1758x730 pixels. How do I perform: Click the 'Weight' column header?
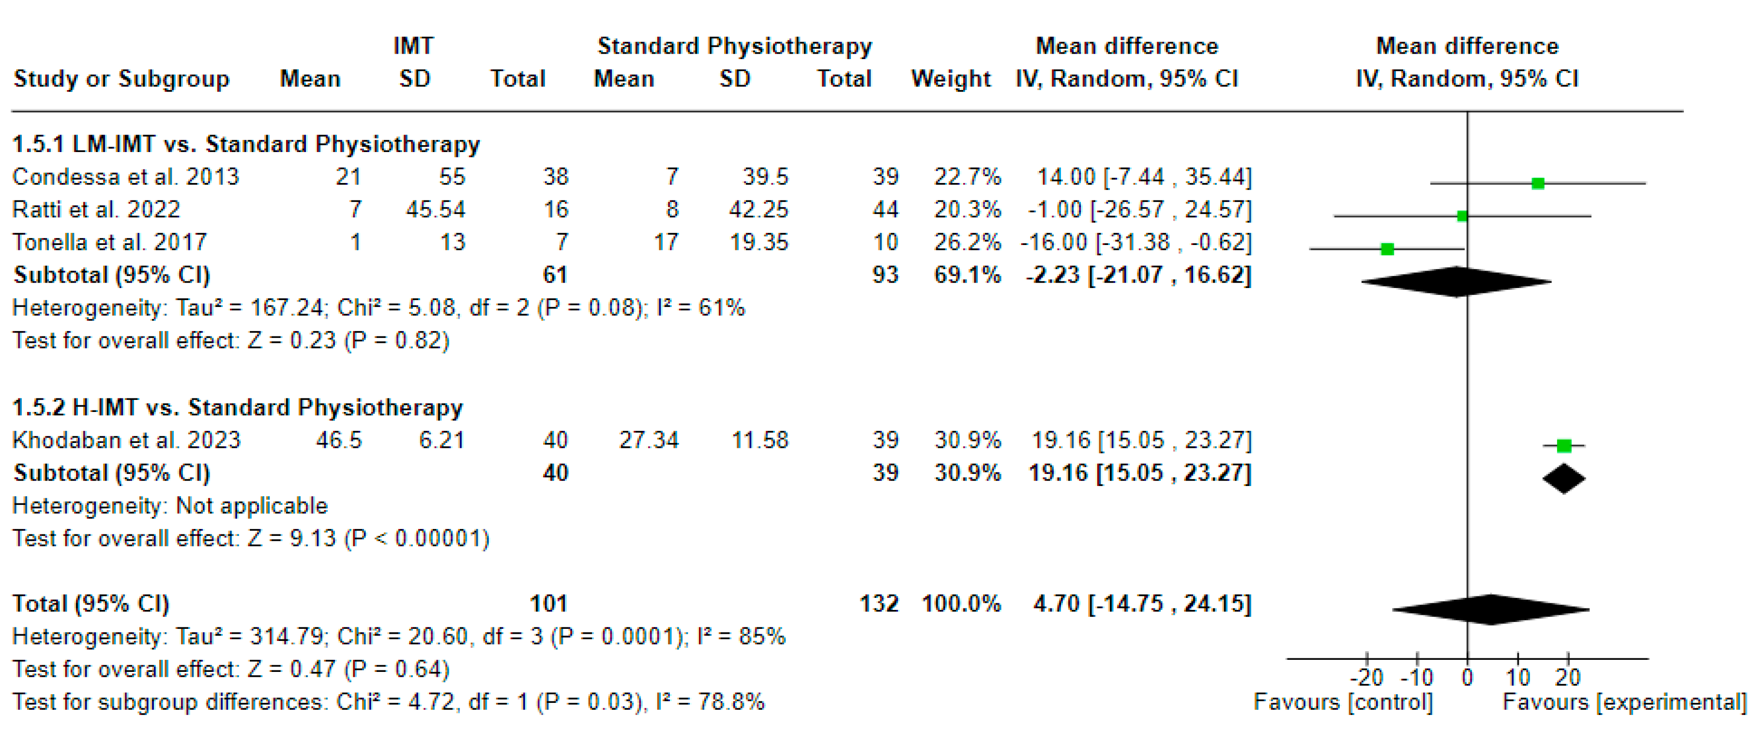pos(951,78)
